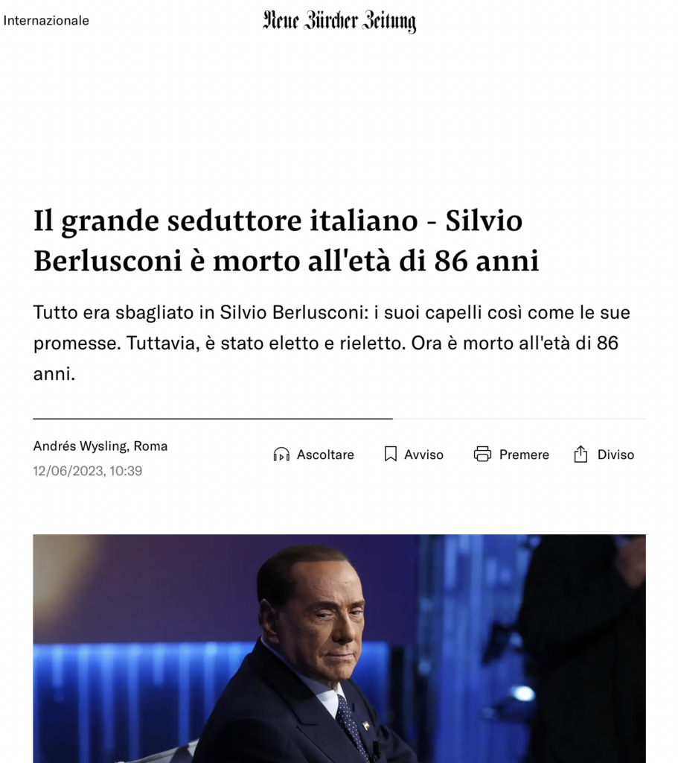The image size is (678, 763).
Task: Click the bookmark icon beside Avviso
Action: (390, 455)
